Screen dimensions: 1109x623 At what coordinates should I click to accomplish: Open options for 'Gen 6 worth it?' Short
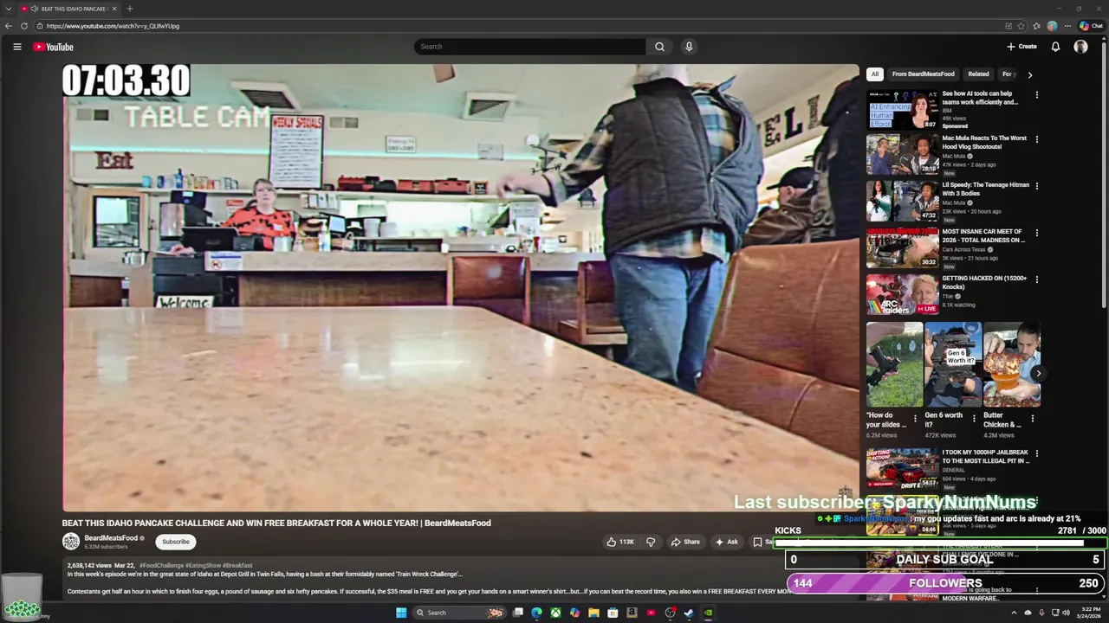click(x=974, y=419)
